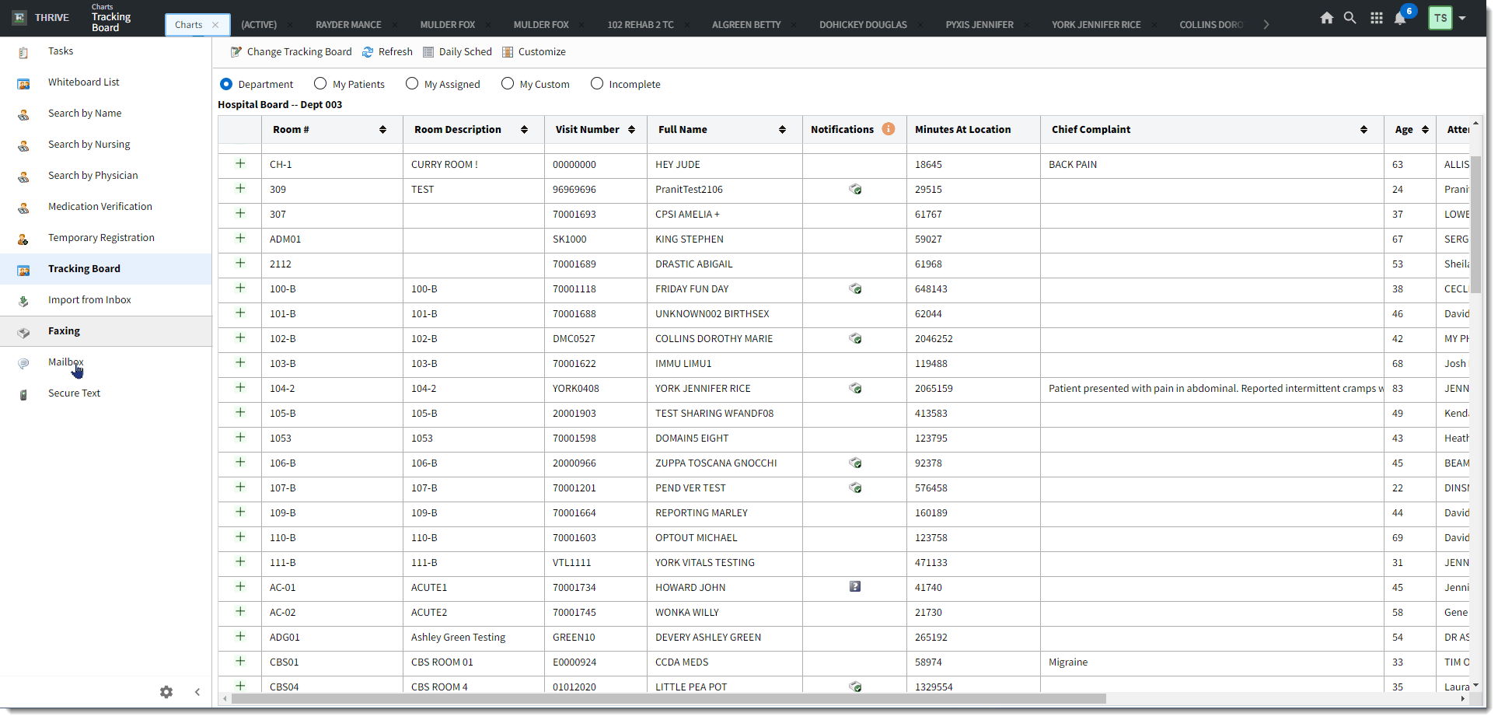The height and width of the screenshot is (720, 1498).
Task: Click notification icon for COLLINS DOROTHY MARIE
Action: [x=855, y=338]
